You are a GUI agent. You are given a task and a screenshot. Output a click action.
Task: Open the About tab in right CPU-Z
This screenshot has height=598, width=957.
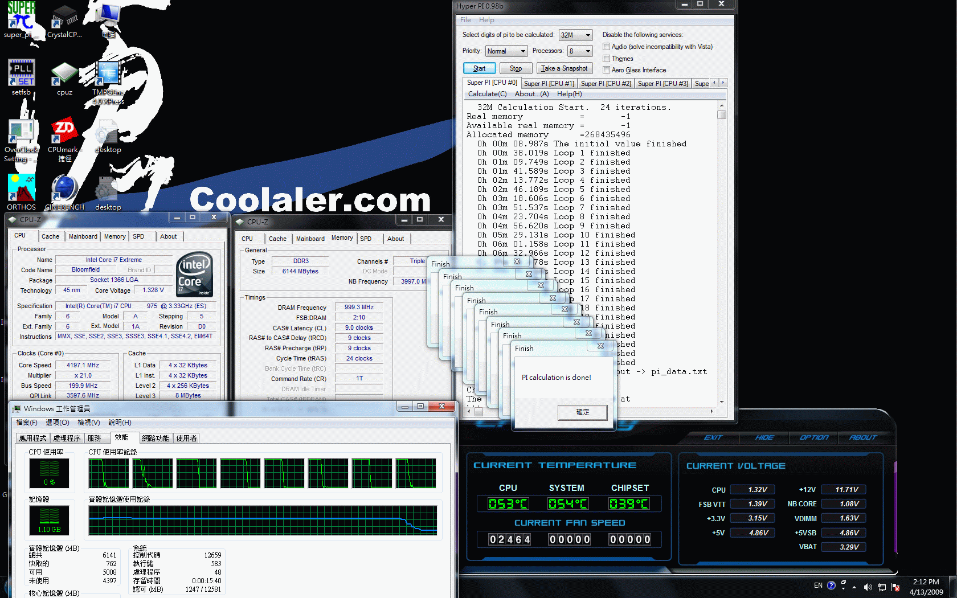point(395,239)
